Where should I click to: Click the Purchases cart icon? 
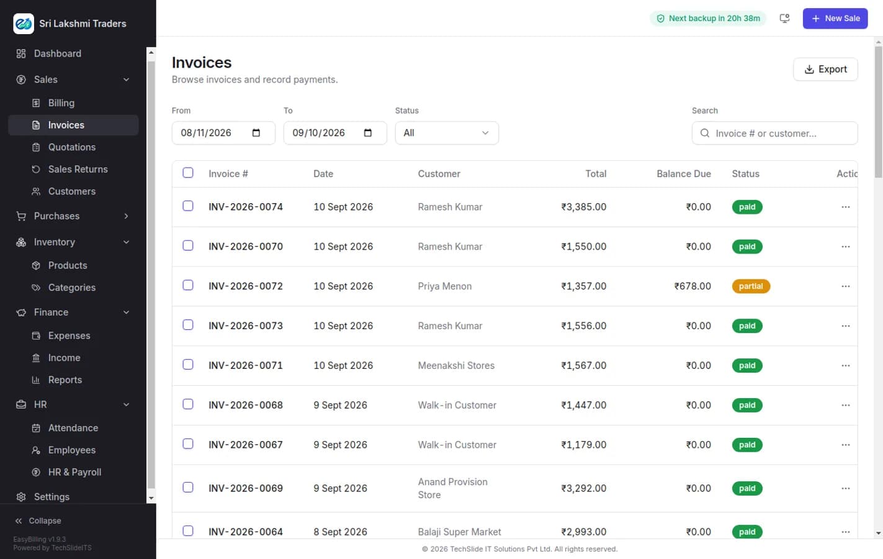point(21,216)
